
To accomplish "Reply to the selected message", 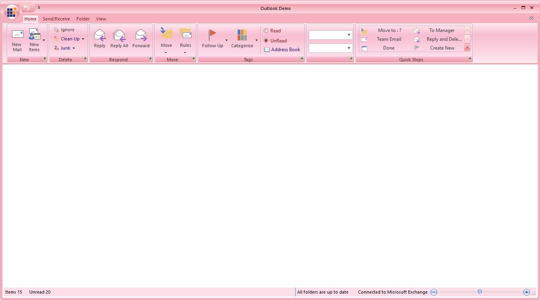I will click(100, 38).
